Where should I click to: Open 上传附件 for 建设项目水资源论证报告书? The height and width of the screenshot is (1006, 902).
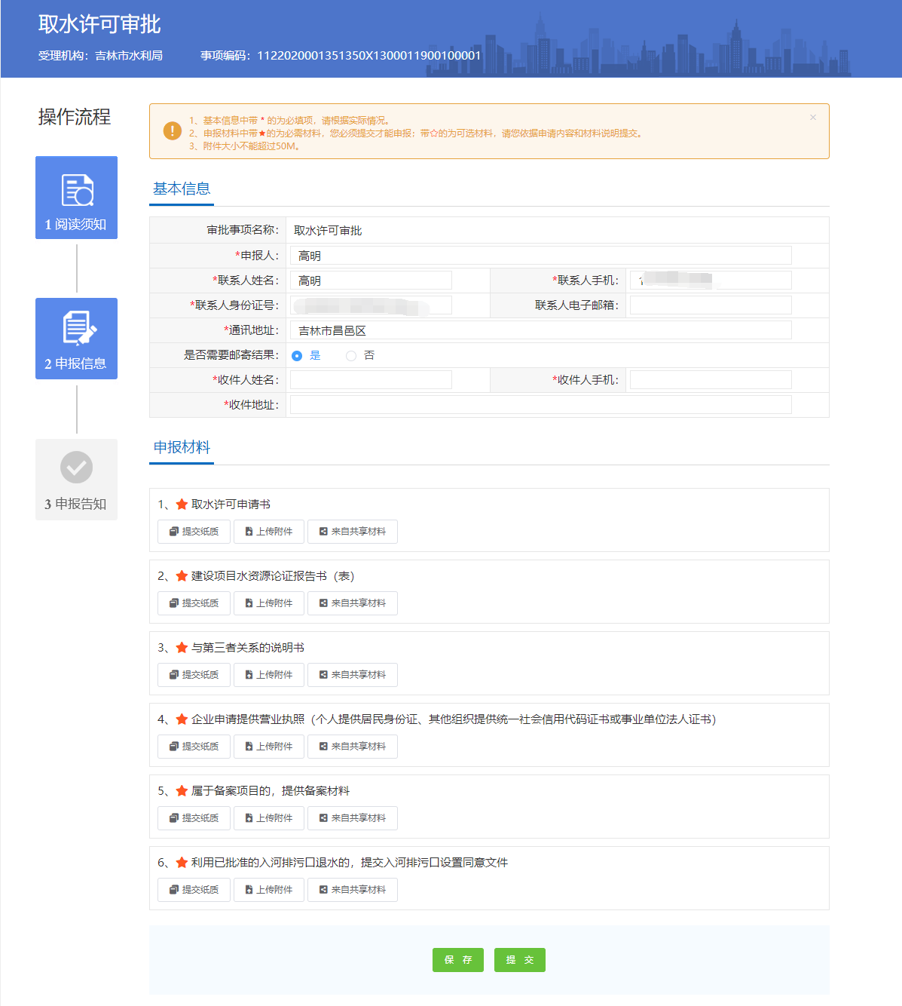[268, 603]
